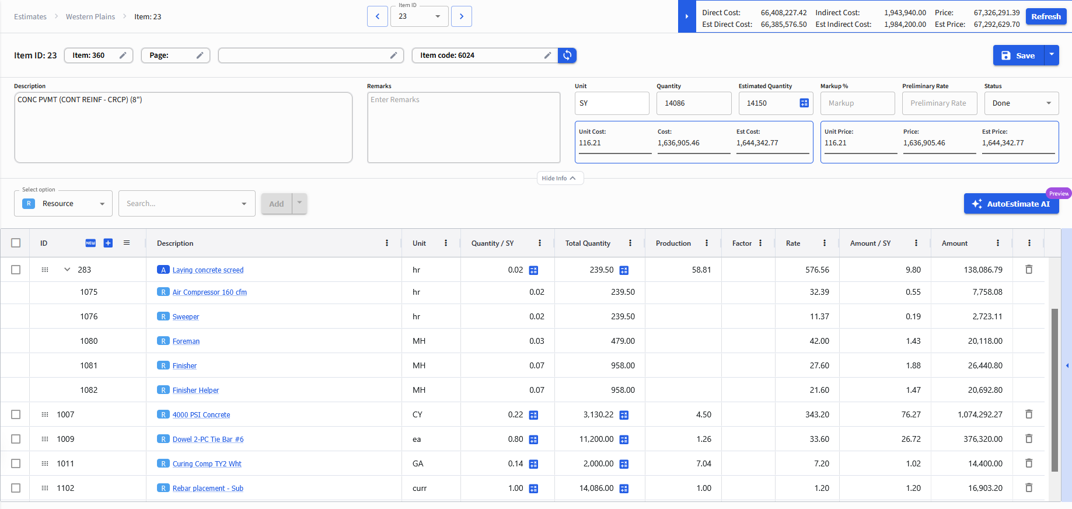Click the vertical table scrollbar
This screenshot has width=1072, height=509.
pyautogui.click(x=1054, y=390)
